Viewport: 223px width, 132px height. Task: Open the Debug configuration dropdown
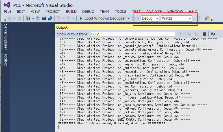point(150,18)
